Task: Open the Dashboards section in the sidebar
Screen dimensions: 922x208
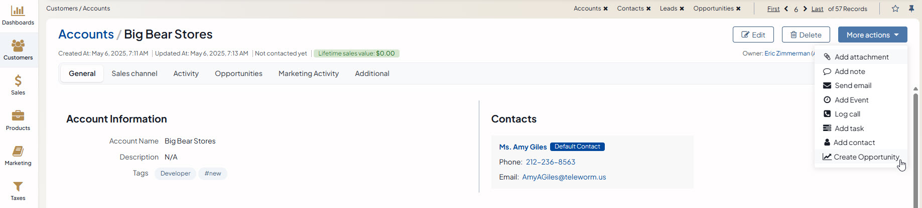Action: point(18,15)
